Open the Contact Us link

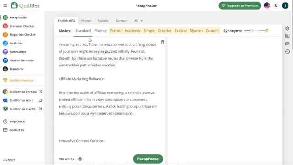17,130
